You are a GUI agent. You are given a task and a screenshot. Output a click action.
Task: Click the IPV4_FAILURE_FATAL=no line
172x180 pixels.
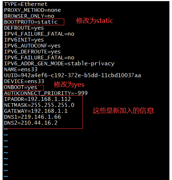pos(39,34)
